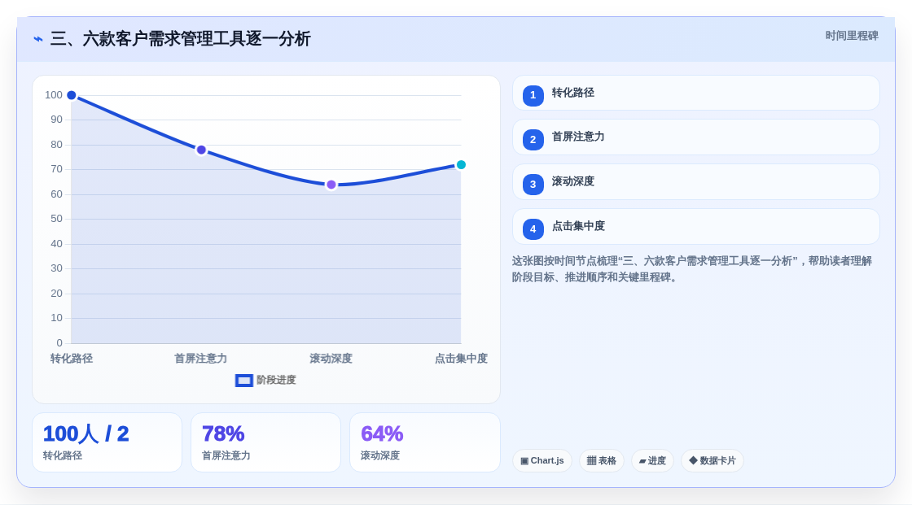Click the 进度 tag chip
This screenshot has width=912, height=505.
point(652,461)
